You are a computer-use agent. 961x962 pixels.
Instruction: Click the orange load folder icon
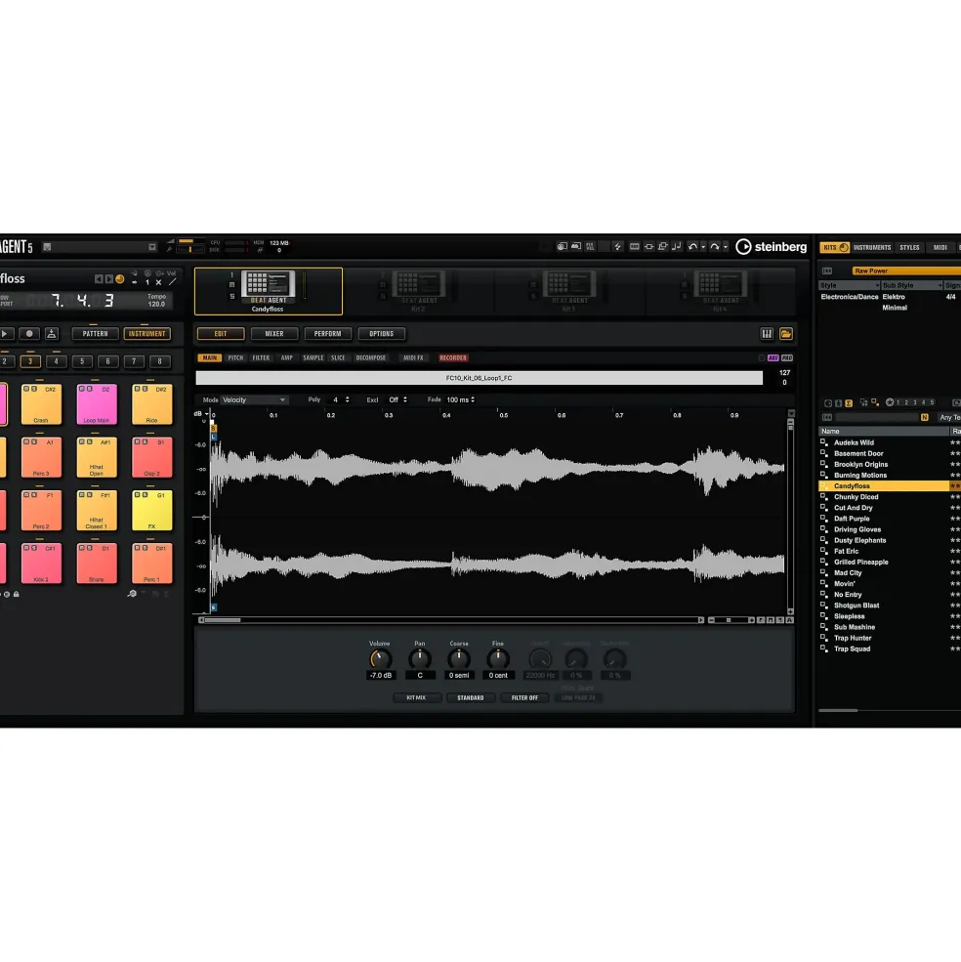point(785,334)
